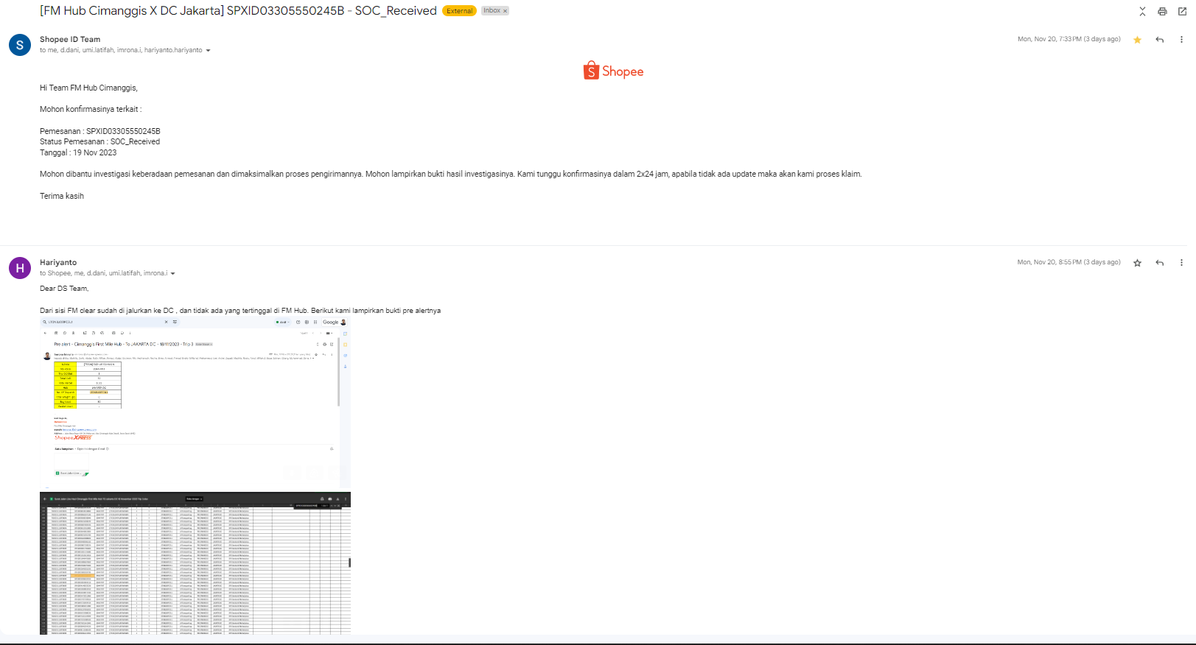The height and width of the screenshot is (645, 1196).
Task: Open more options for Shopee ID Team message
Action: (1181, 40)
